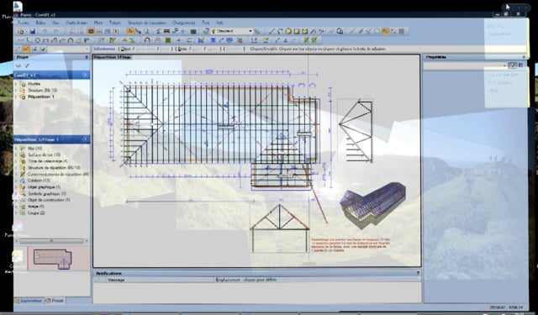Click the light-bulb layer icon beside Standard

[x=214, y=31]
